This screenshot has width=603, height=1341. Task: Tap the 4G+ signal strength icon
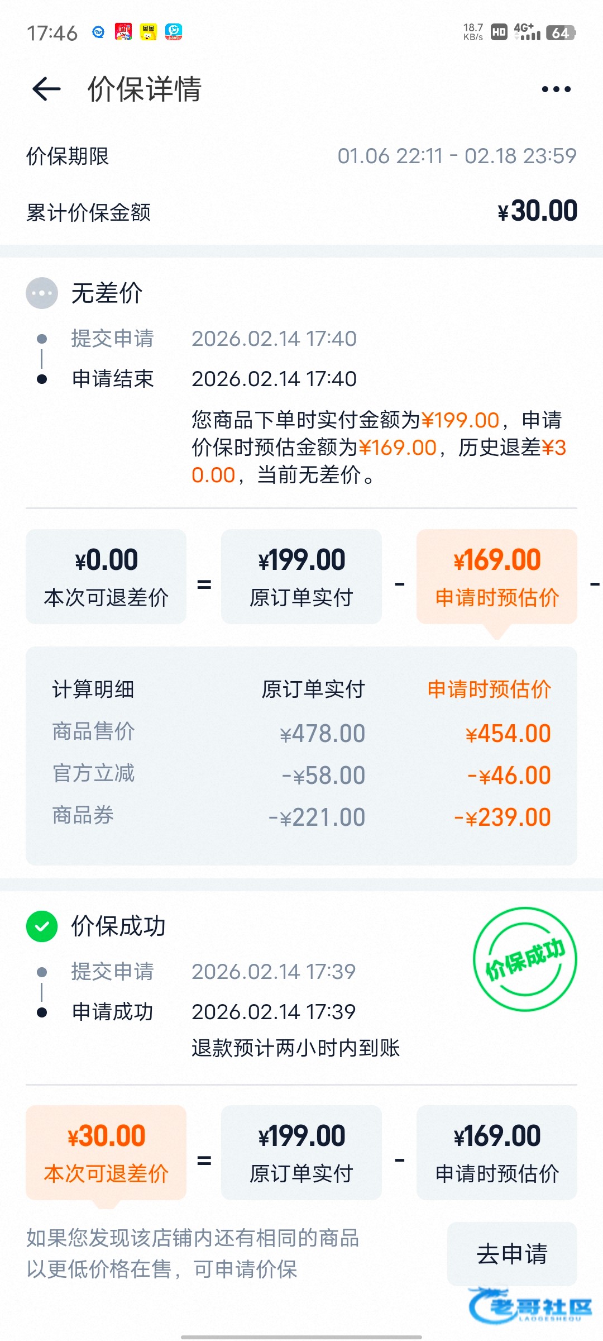pos(527,32)
